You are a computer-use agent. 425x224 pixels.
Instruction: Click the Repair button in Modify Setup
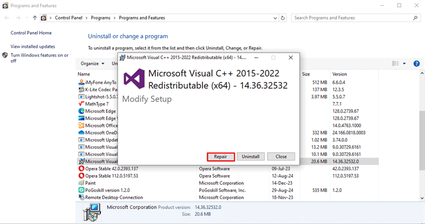(x=220, y=157)
